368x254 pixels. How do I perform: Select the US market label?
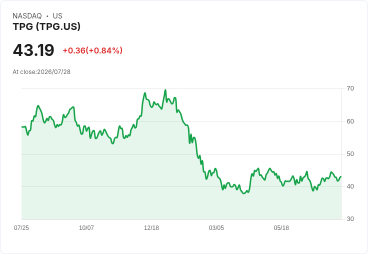click(57, 16)
